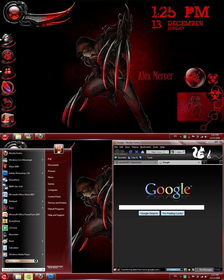Open the File menu in Firefox

click(x=116, y=147)
